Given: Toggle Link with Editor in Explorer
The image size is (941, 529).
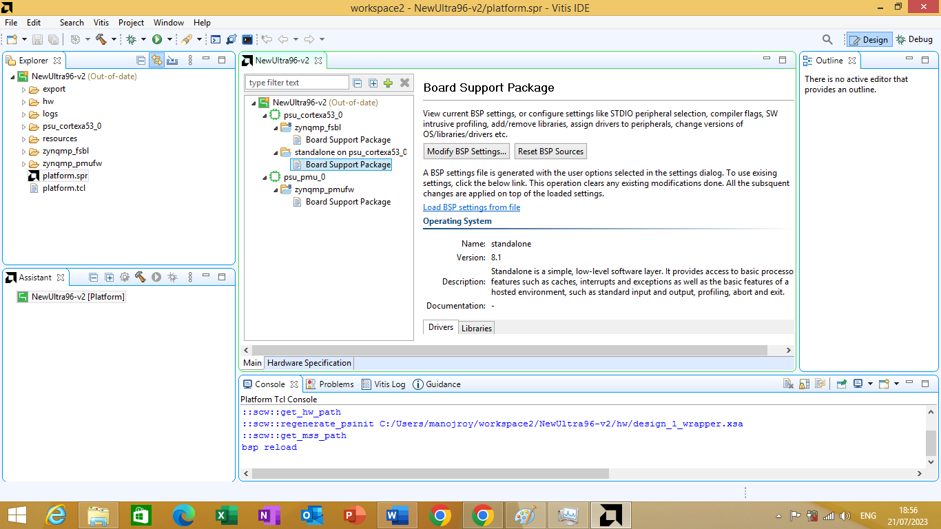Looking at the screenshot, I should point(156,61).
